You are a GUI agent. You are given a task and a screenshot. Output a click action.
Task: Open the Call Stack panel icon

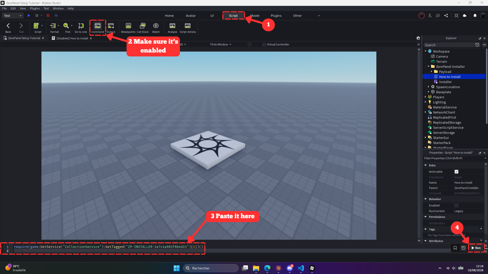pos(143,26)
